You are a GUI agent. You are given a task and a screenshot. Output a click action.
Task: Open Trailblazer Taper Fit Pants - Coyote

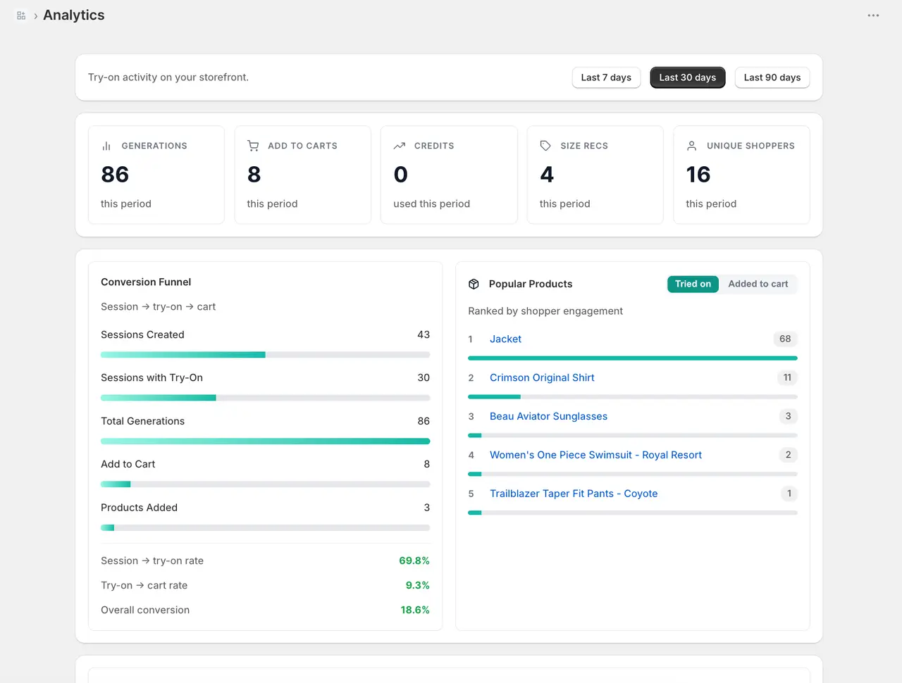574,494
